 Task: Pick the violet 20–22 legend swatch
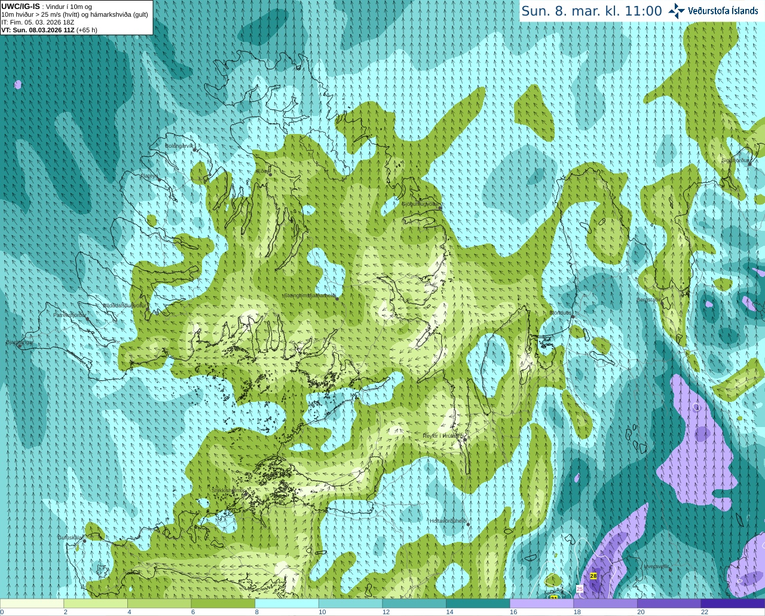669,603
